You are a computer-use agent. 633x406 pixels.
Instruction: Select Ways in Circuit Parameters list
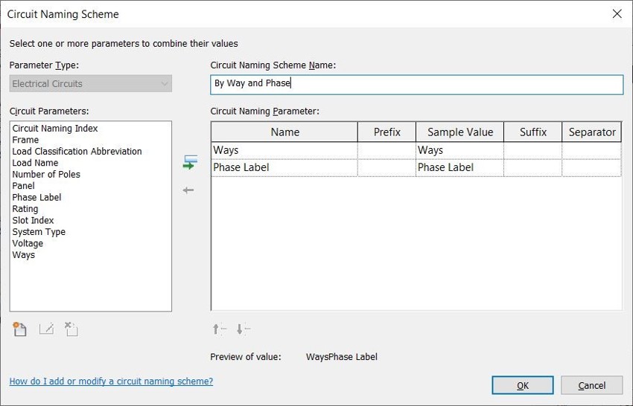tap(23, 255)
